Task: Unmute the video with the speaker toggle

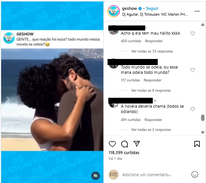Action: point(96,175)
